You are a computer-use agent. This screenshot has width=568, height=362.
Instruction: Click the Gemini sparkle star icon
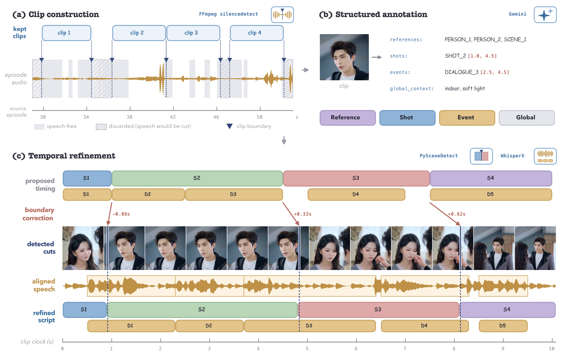pyautogui.click(x=545, y=15)
